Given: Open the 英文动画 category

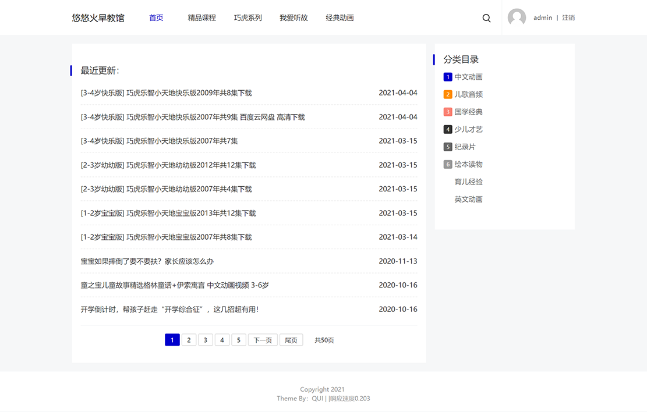Looking at the screenshot, I should [x=468, y=199].
